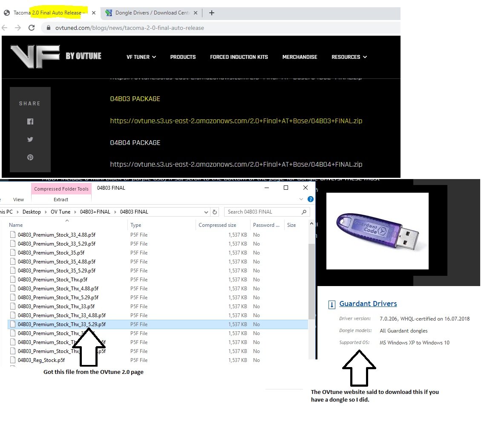Click the browser back arrow

click(4, 28)
